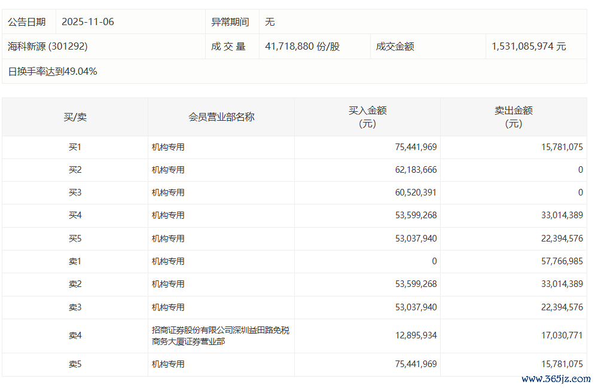Image resolution: width=595 pixels, height=388 pixels.
Task: Select 卖5 row buy amount 75,441,969
Action: (416, 364)
